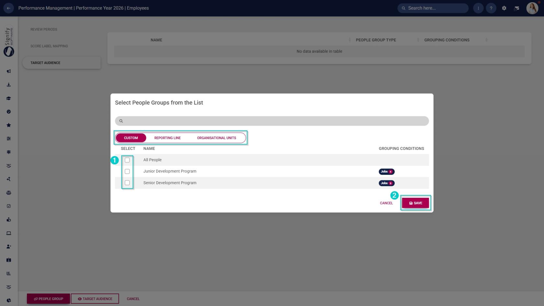Open the megaphone announcements sidebar icon
The image size is (544, 306).
[x=9, y=71]
